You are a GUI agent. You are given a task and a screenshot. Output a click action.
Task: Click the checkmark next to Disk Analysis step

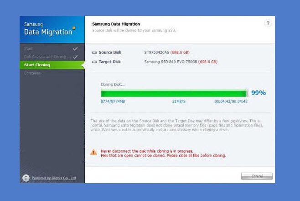pyautogui.click(x=75, y=57)
